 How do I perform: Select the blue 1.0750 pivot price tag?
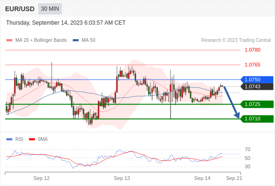[x=257, y=80]
